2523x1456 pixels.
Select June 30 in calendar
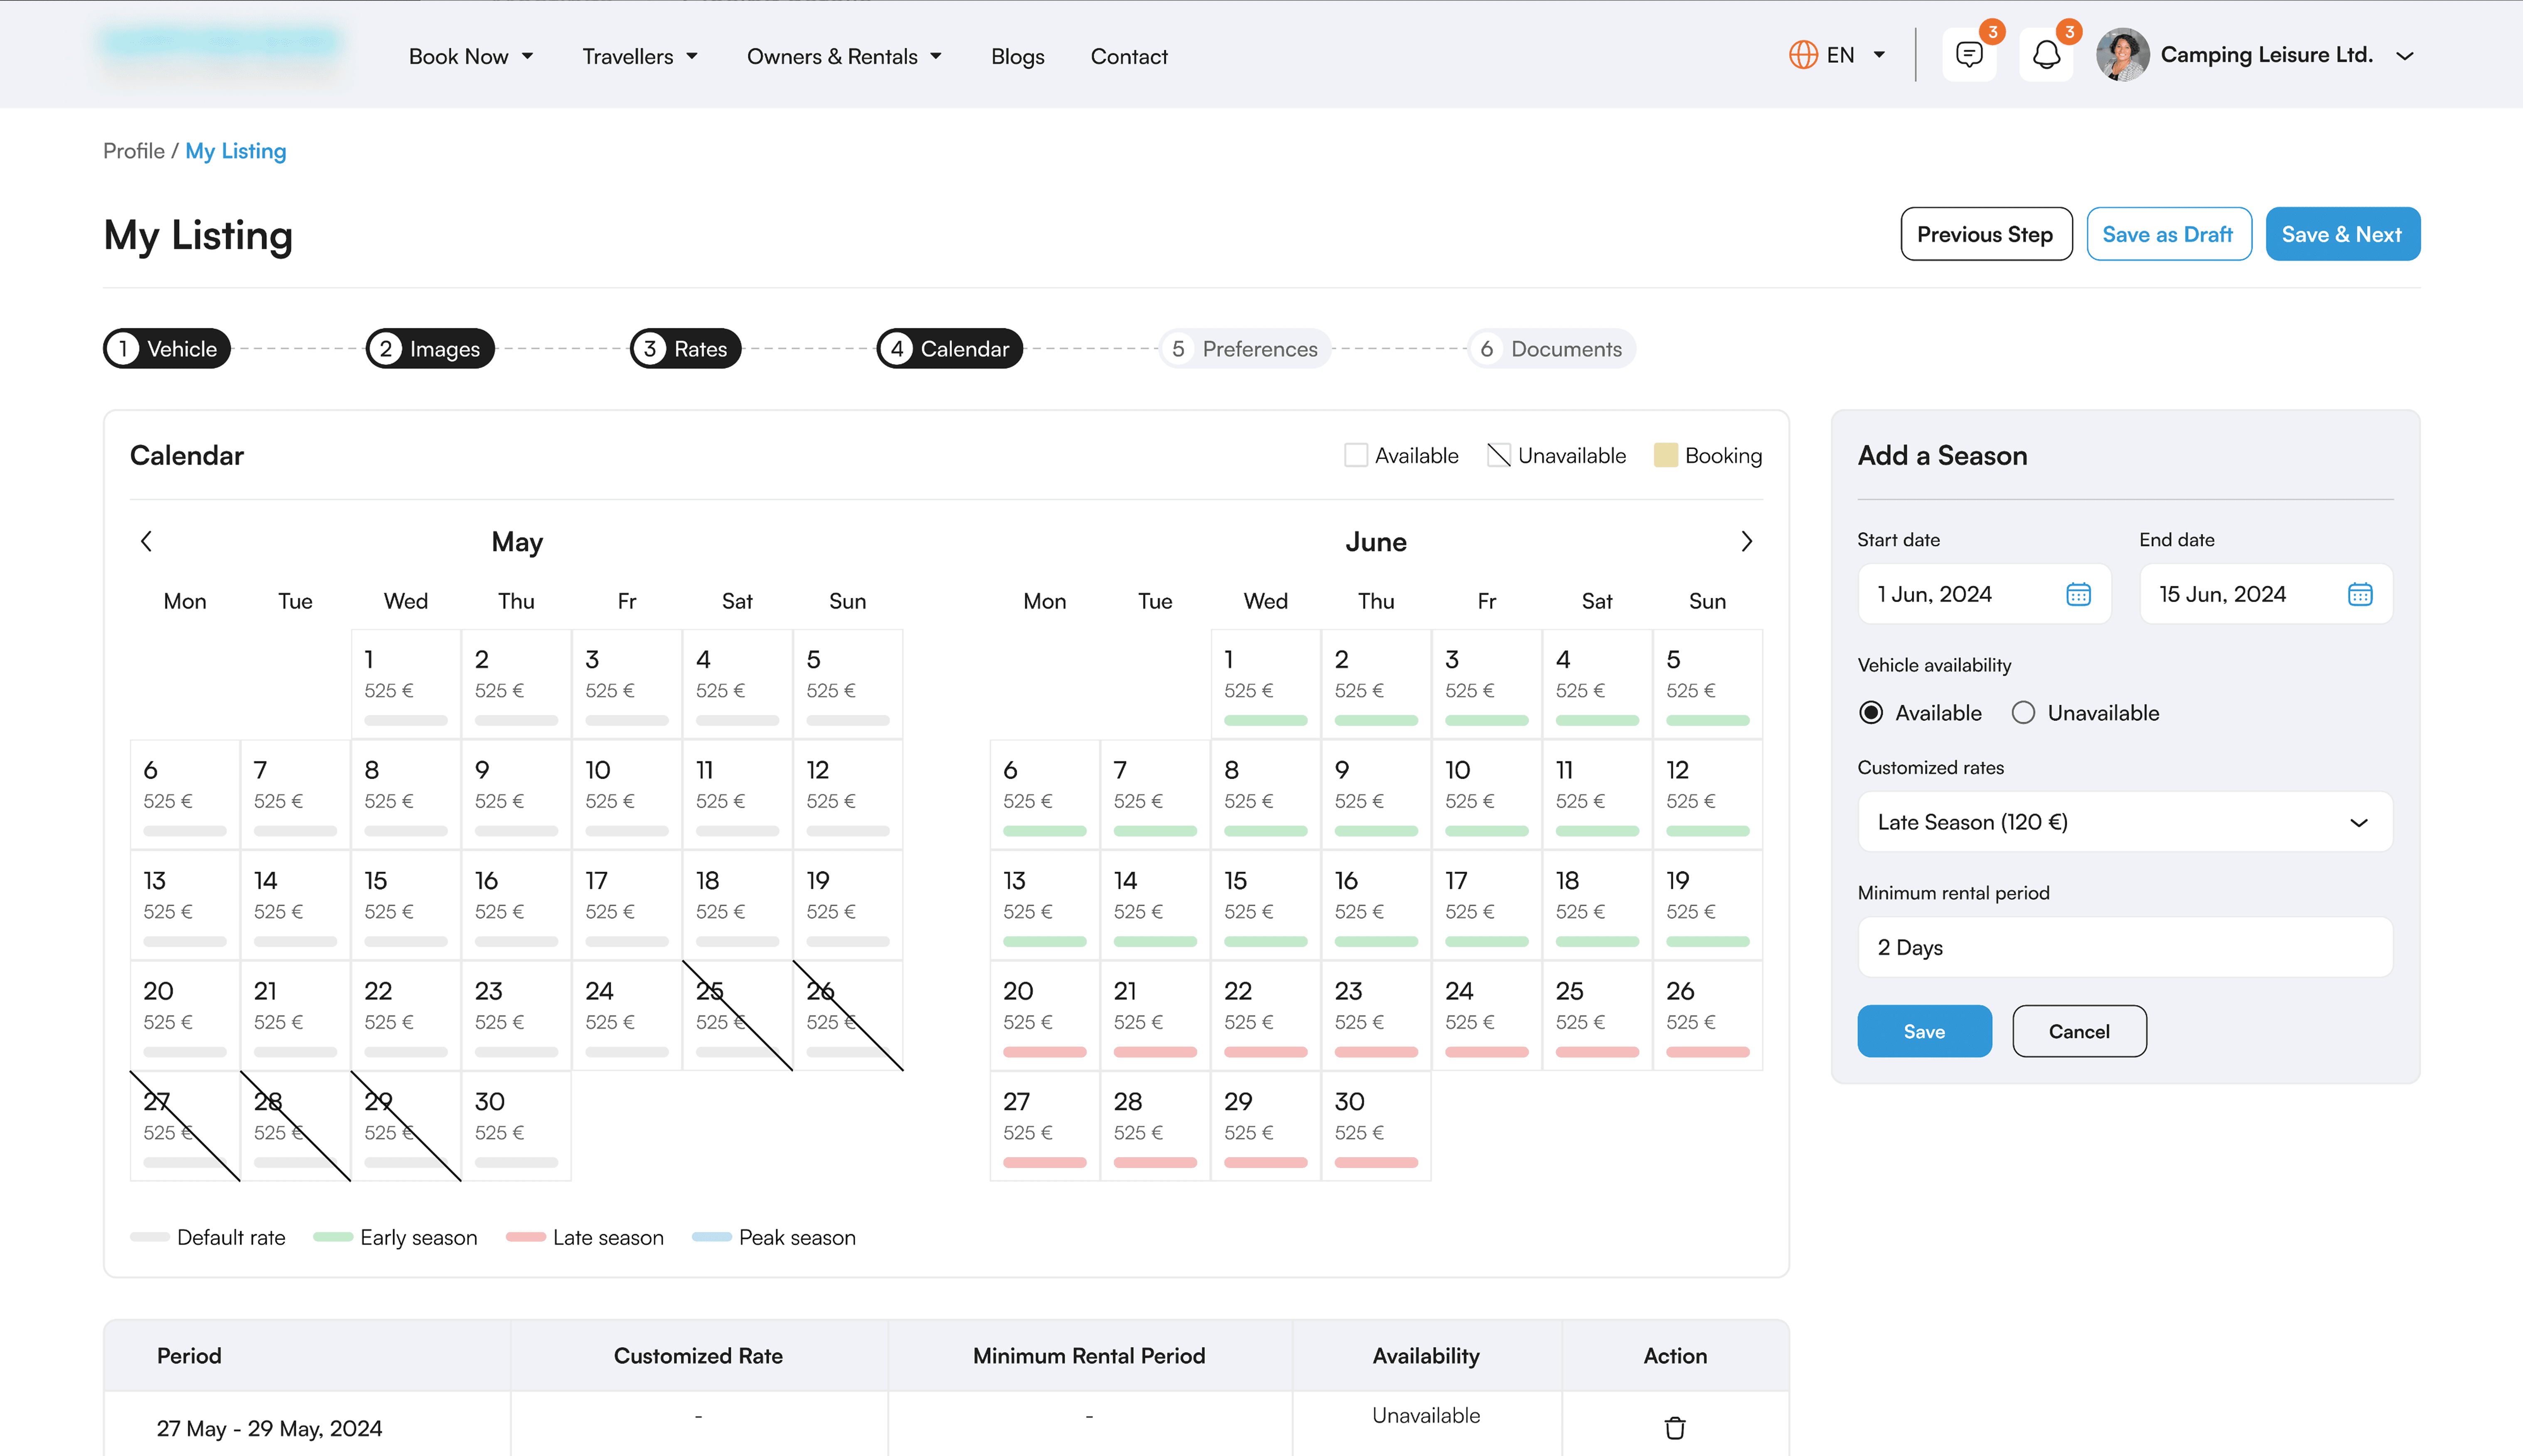(1376, 1126)
